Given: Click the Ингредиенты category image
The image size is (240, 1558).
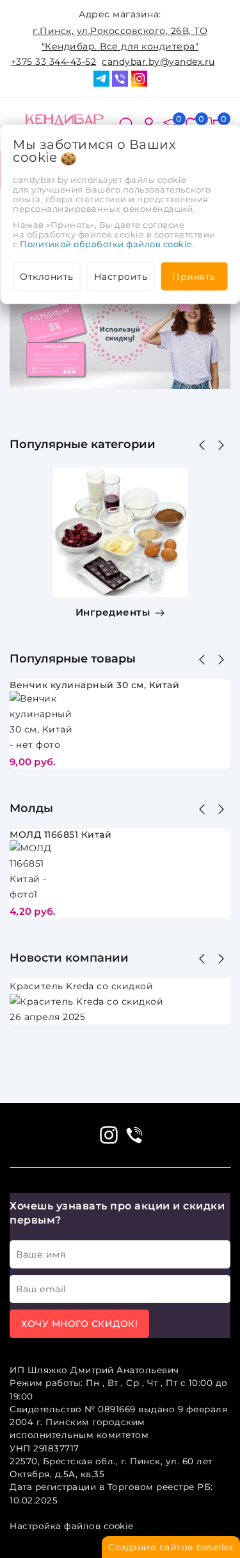Looking at the screenshot, I should (x=120, y=532).
